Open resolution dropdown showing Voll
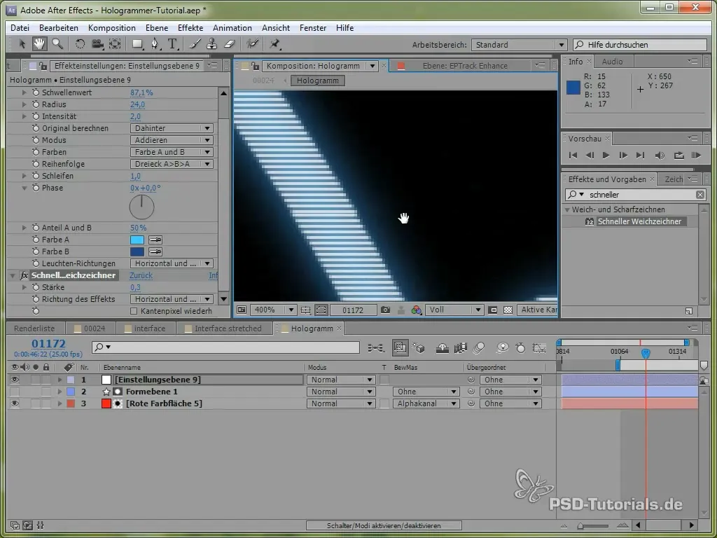Viewport: 717px width, 538px height. (454, 310)
